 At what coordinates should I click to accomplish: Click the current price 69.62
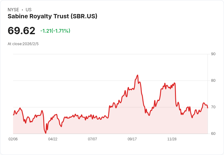(21, 31)
